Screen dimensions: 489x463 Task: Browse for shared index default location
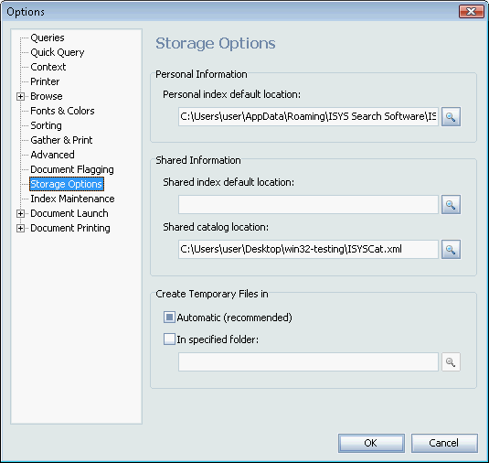451,204
